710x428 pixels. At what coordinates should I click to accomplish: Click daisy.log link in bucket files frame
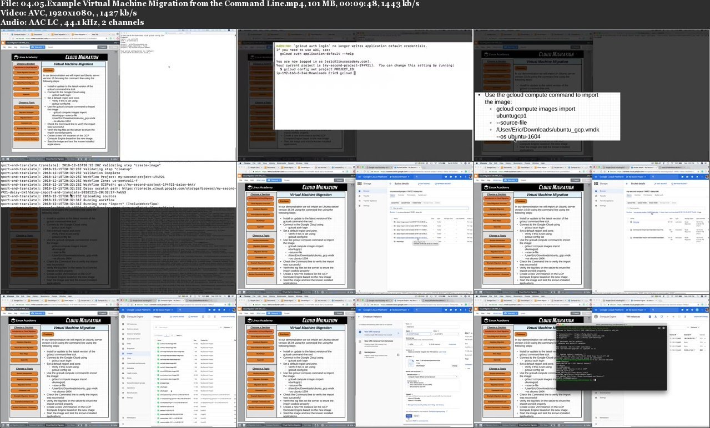636,222
